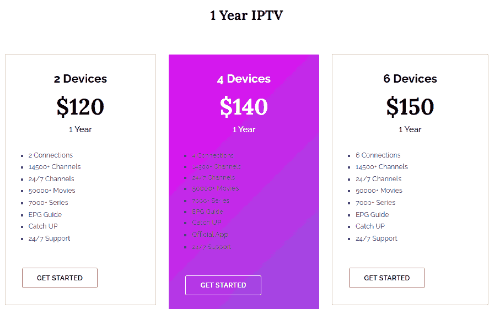Image resolution: width=489 pixels, height=309 pixels.
Task: Click the "6 Connections" feature item
Action: click(378, 155)
